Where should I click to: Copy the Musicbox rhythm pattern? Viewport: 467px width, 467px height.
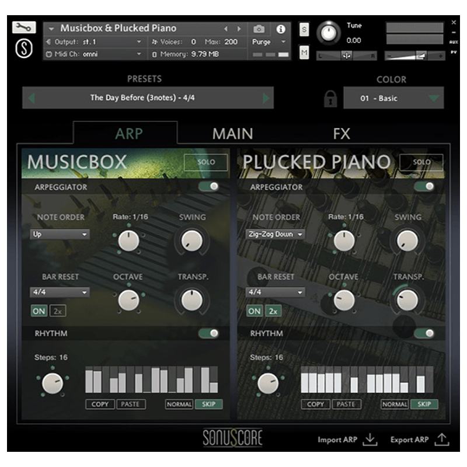[x=100, y=405]
